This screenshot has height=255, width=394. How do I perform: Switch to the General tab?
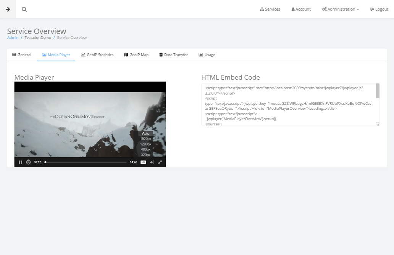[x=22, y=55]
